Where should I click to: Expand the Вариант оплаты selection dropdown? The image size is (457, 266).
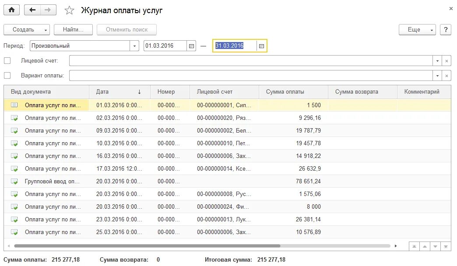coord(437,76)
